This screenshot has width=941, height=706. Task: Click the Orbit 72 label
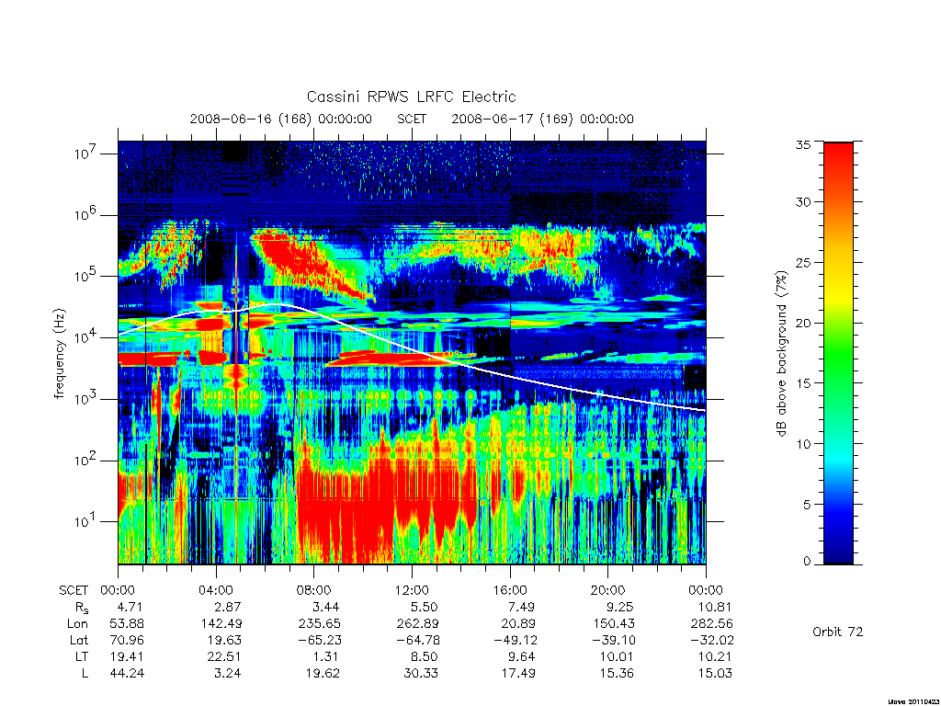point(838,632)
